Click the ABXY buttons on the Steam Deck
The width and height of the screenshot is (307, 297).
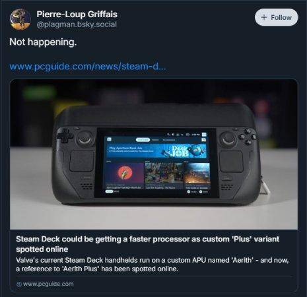point(248,137)
